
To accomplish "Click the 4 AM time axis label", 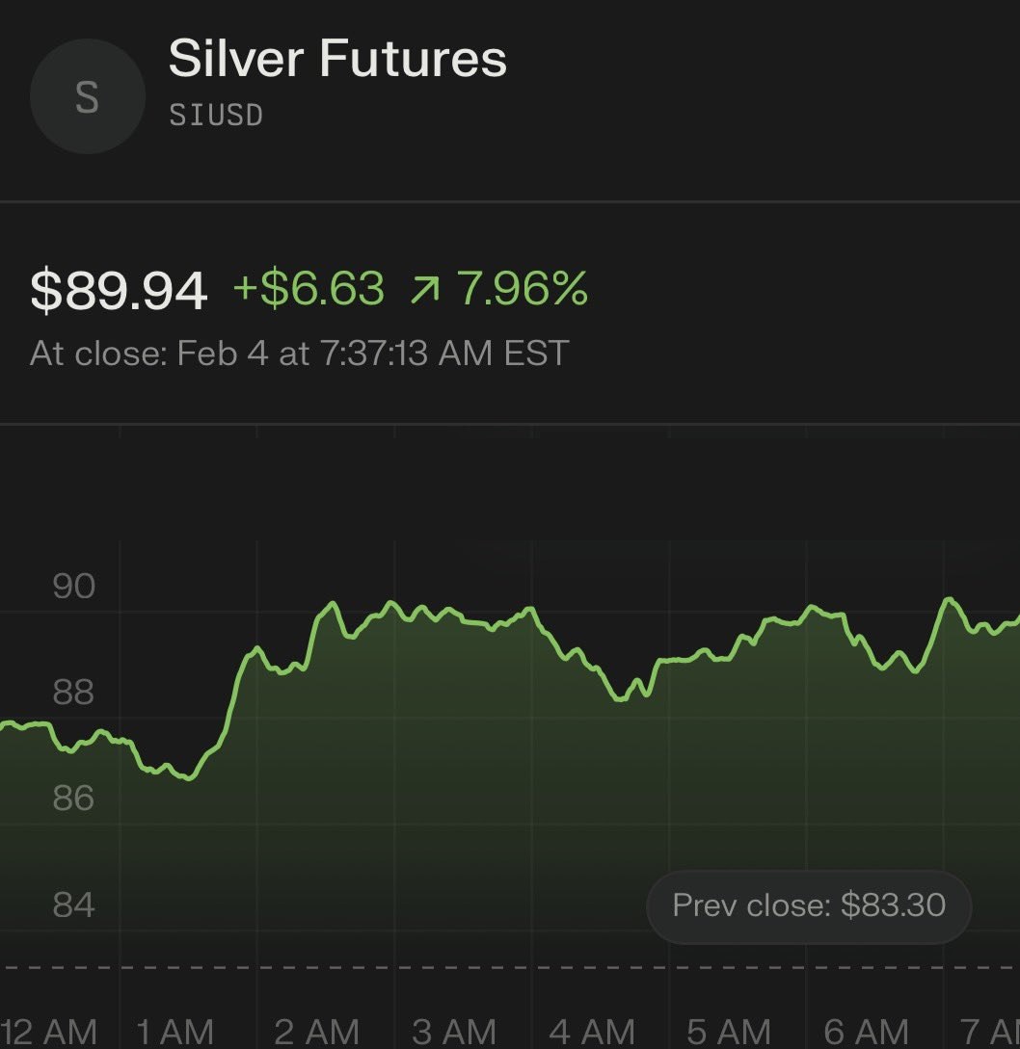I will point(591,1032).
